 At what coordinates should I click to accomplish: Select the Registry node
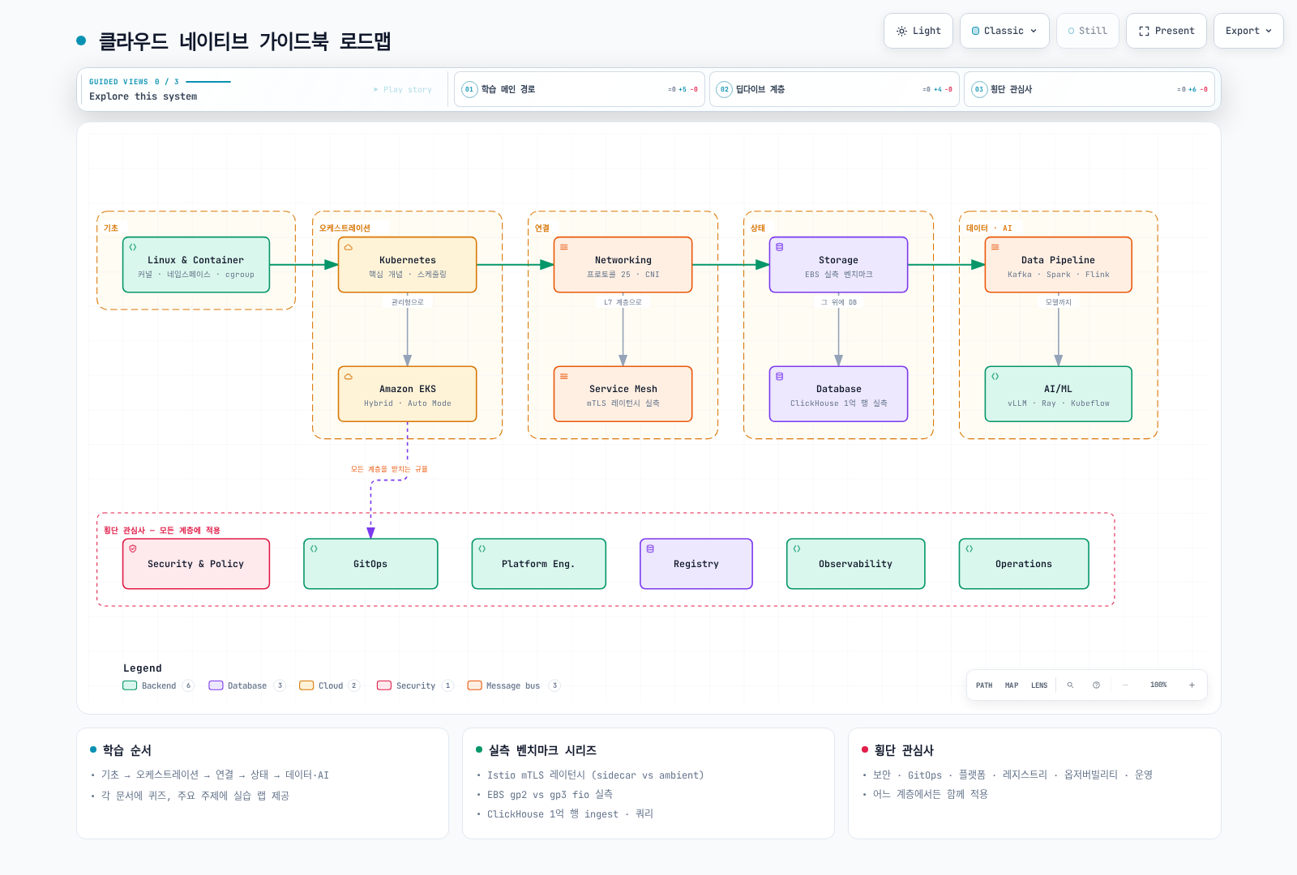tap(696, 564)
